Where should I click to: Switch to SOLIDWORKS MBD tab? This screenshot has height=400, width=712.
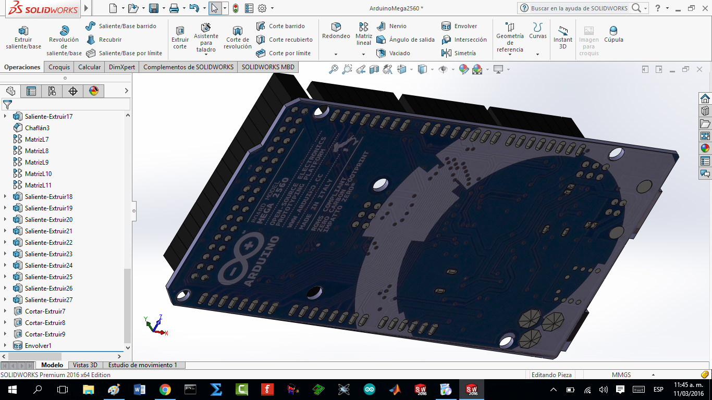click(268, 67)
